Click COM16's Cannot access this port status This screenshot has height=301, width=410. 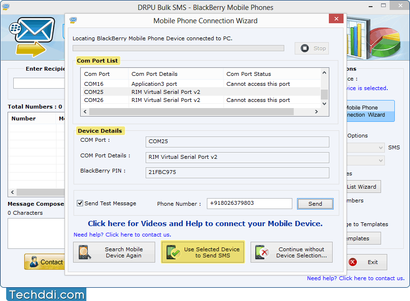pos(258,84)
